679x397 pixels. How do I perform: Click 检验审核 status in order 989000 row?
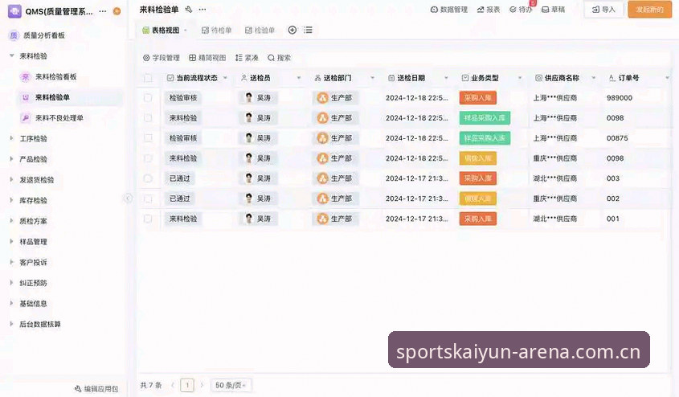click(x=183, y=98)
